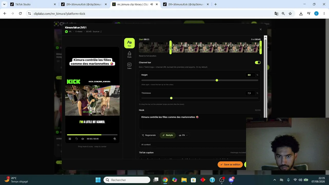The height and width of the screenshot is (185, 329).
Task: Click the Kick channel bar in preview
Action: [x=92, y=82]
